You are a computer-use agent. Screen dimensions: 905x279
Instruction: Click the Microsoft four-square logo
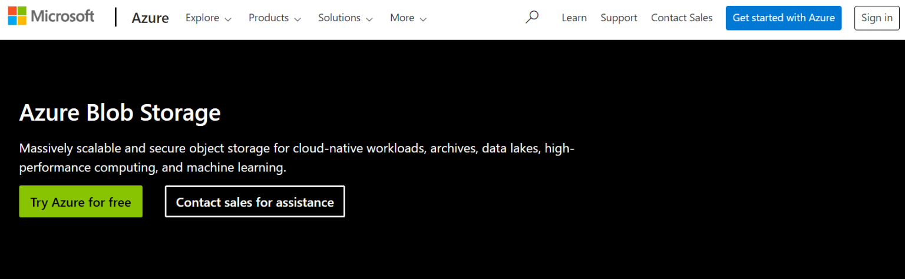coord(16,16)
